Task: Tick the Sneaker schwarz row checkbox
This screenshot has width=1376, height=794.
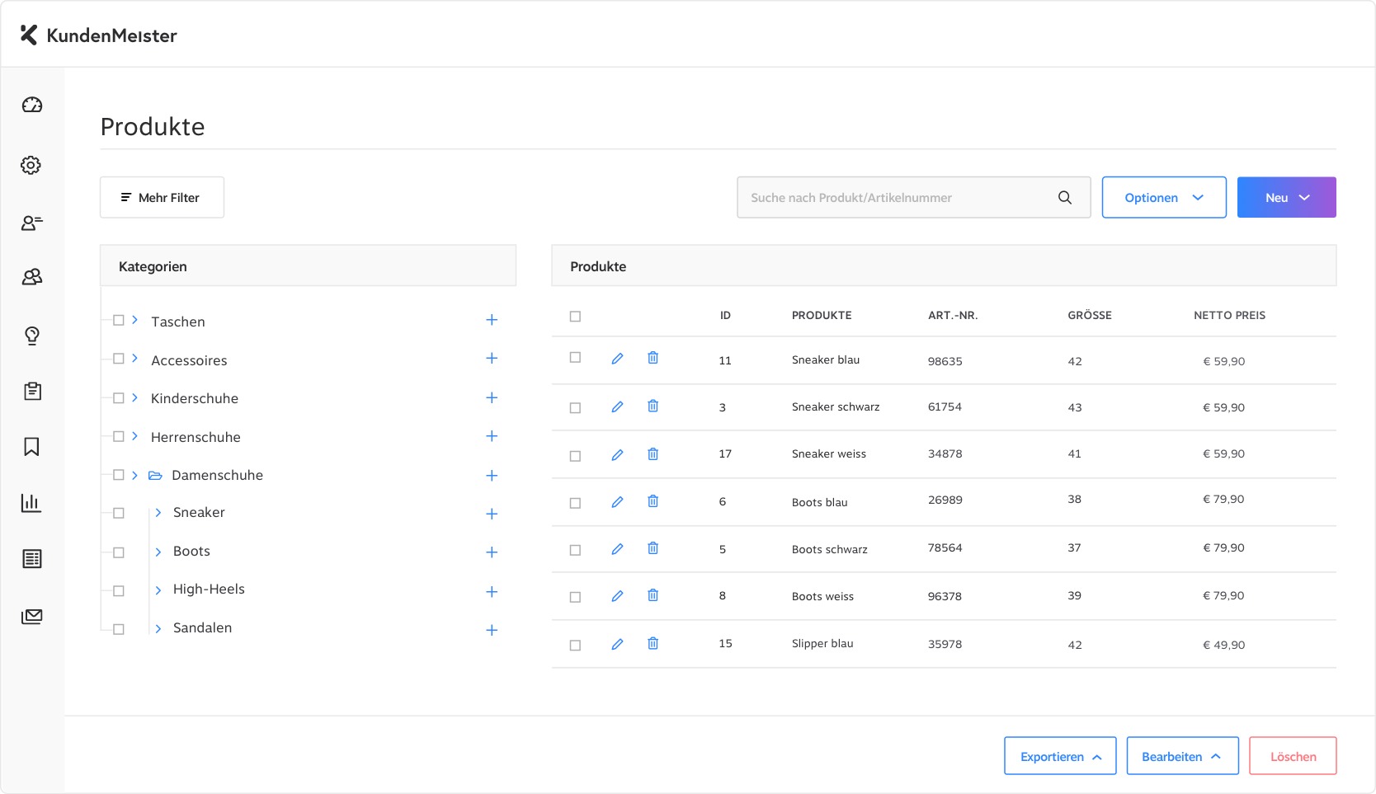Action: [x=575, y=407]
